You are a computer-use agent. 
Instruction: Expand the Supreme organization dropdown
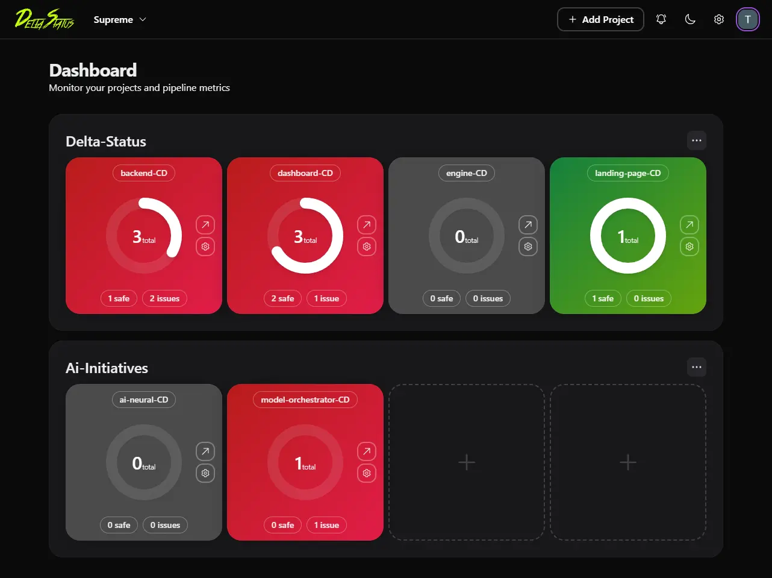click(119, 19)
